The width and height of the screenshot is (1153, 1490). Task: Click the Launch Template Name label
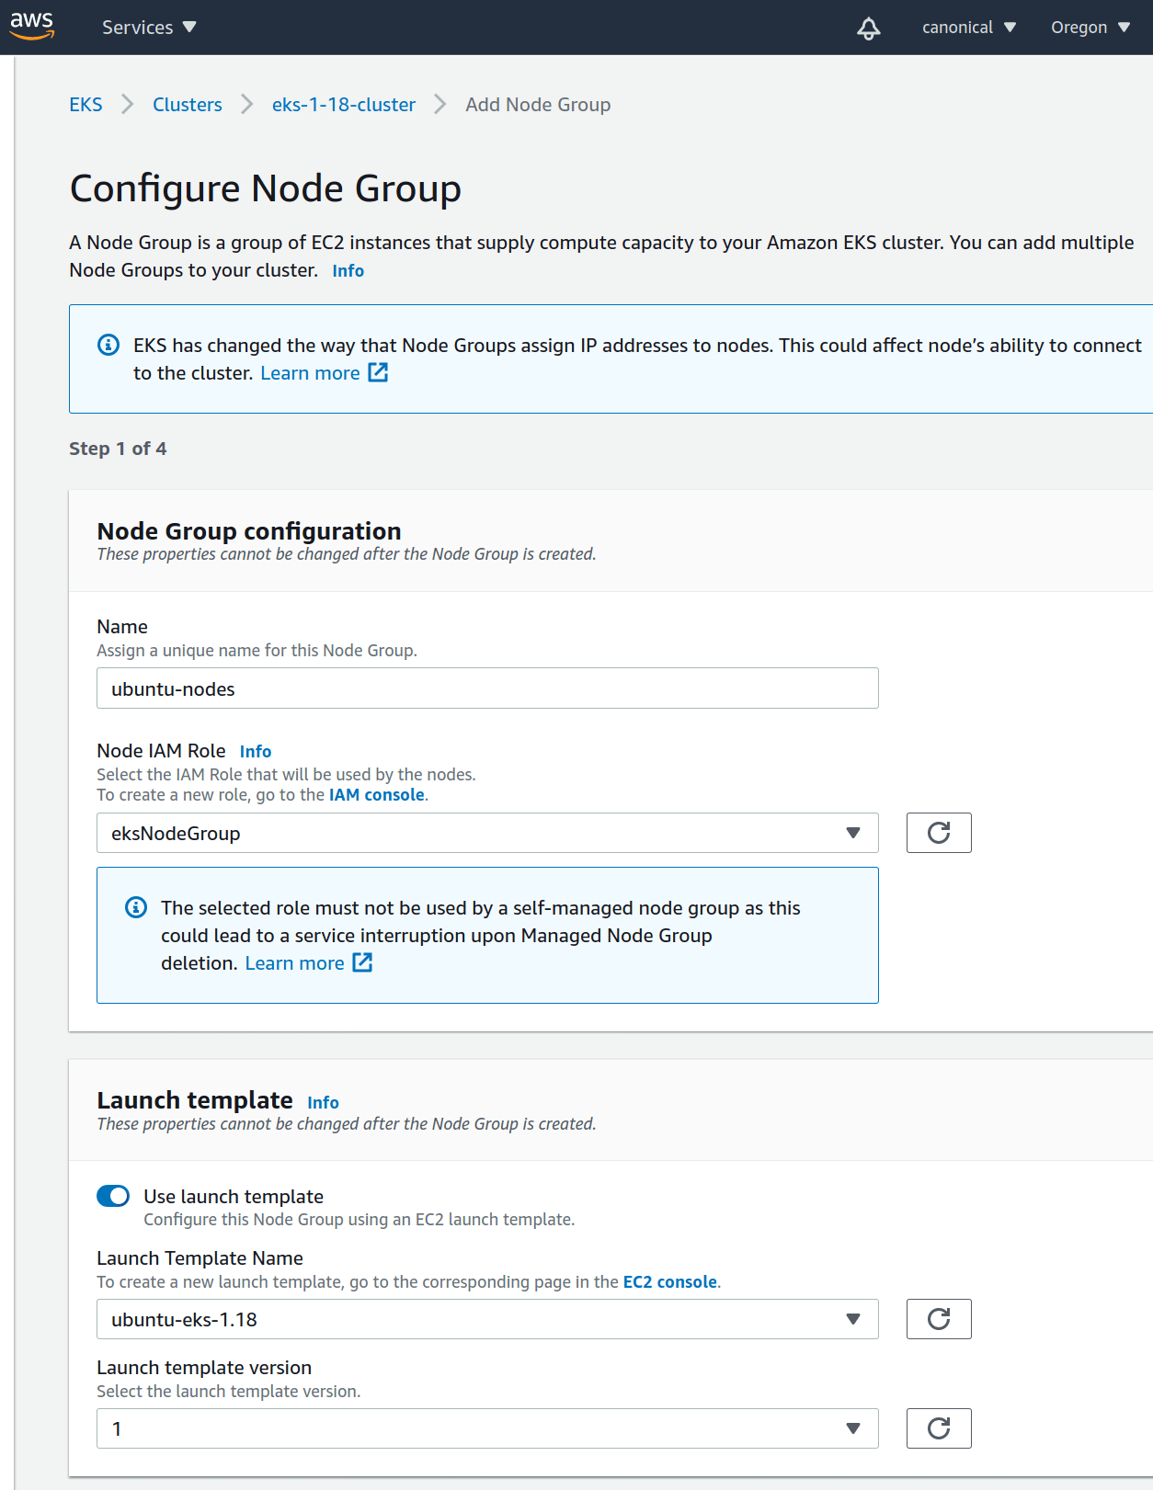(200, 1258)
